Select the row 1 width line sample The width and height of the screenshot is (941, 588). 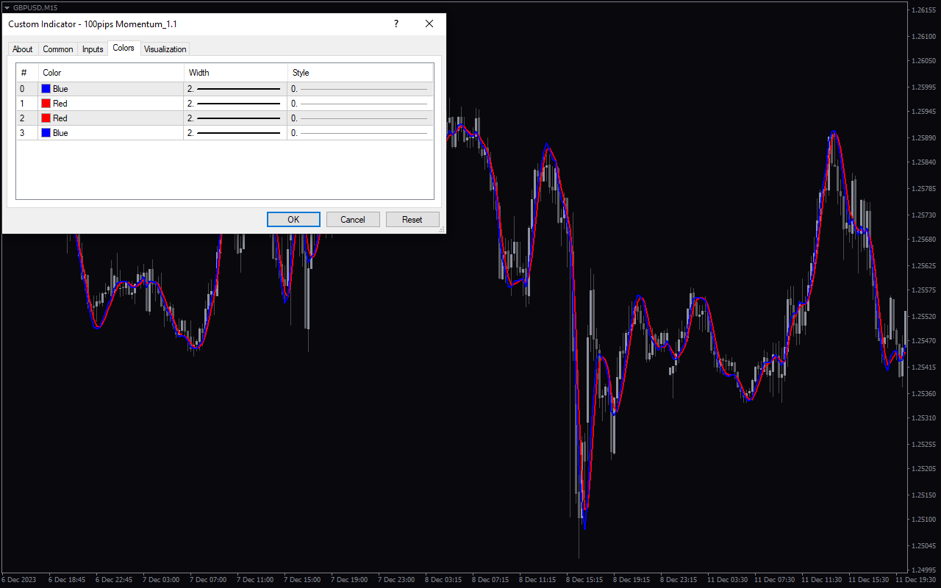tap(239, 104)
